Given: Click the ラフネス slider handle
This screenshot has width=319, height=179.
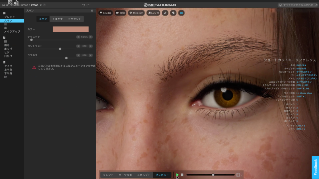Looking at the screenshot, I should [66, 58].
